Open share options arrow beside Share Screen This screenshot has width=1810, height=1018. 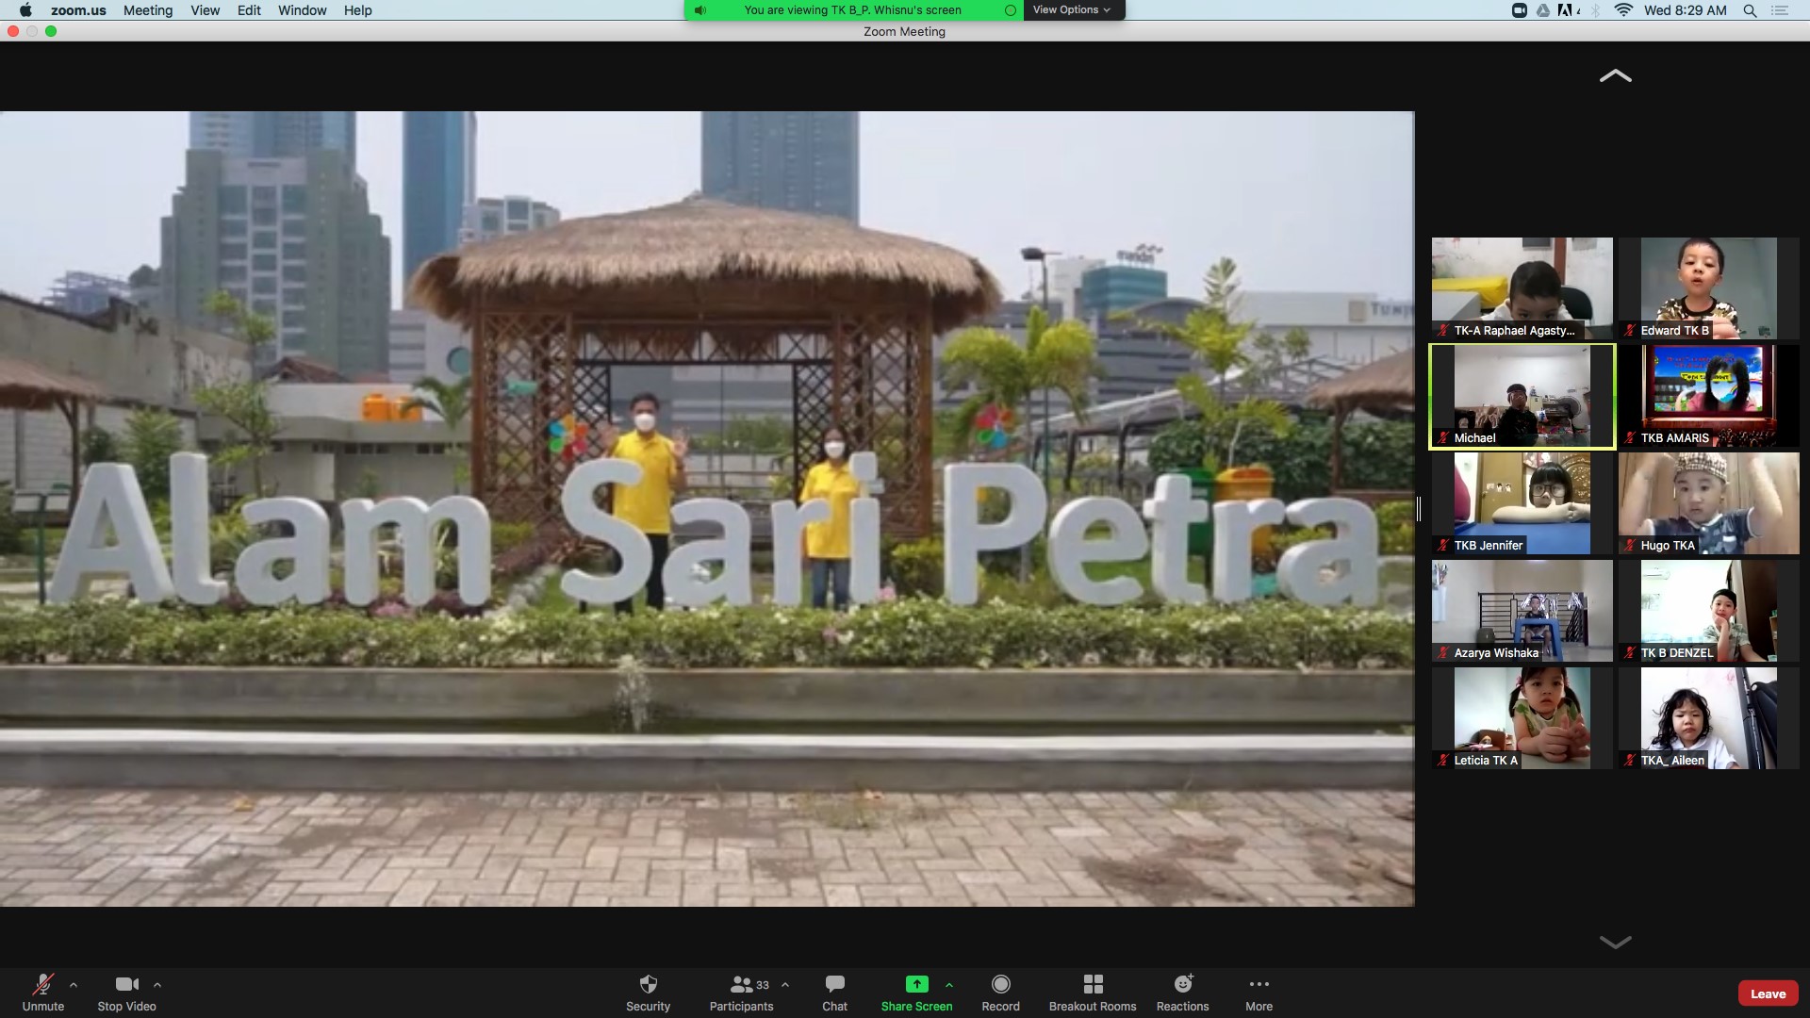coord(949,985)
